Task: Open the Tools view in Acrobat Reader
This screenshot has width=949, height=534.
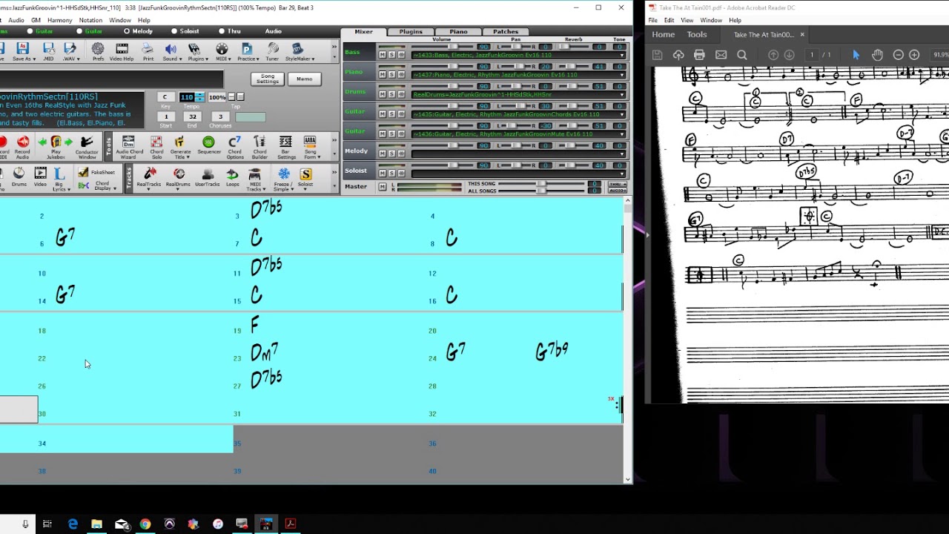Action: tap(696, 34)
